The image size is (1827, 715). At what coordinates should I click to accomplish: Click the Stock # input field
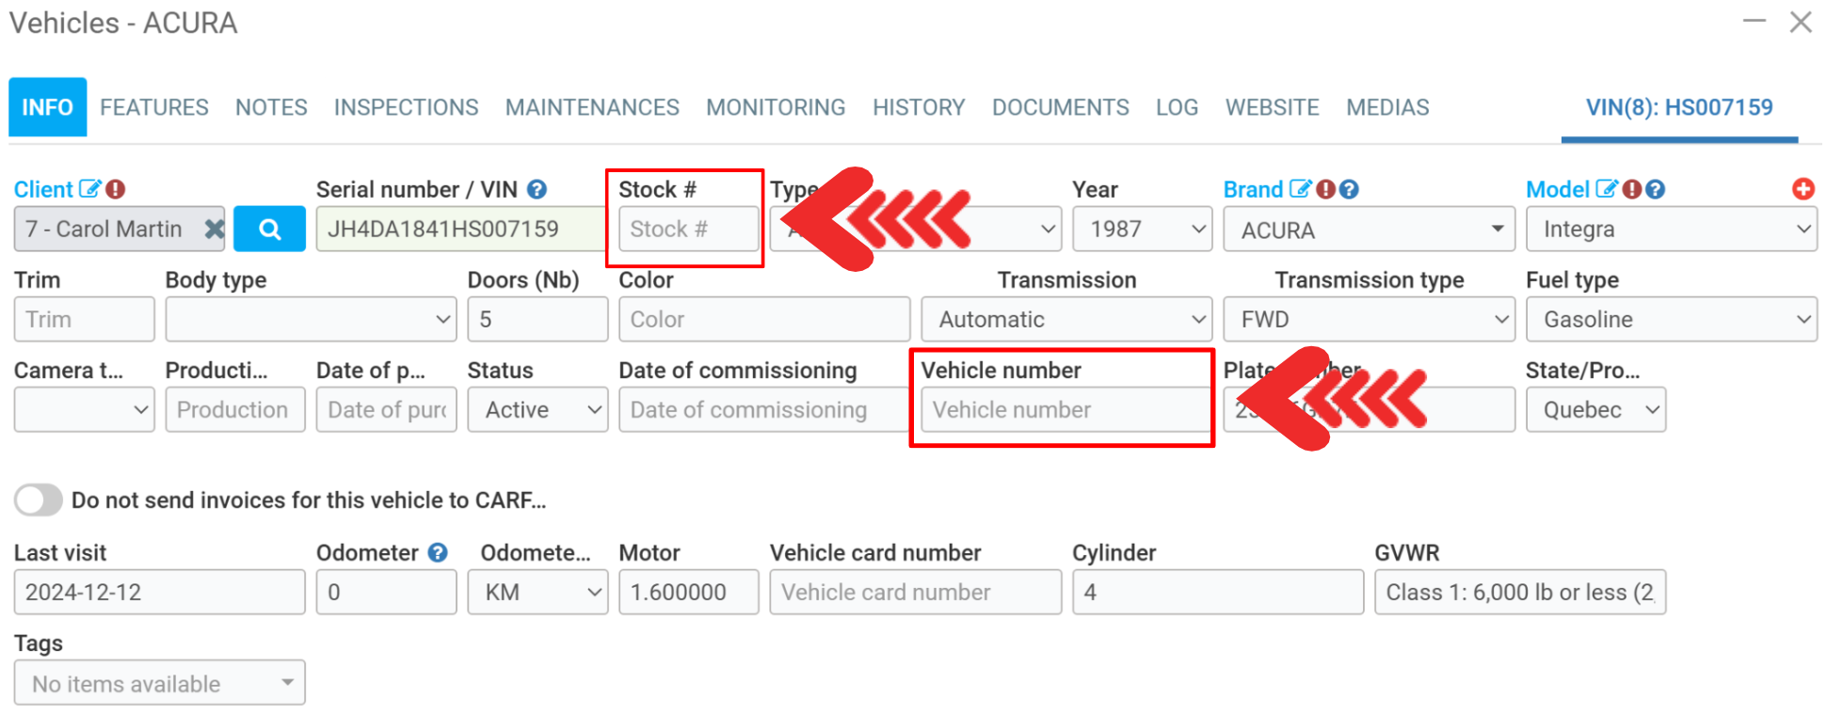point(688,230)
